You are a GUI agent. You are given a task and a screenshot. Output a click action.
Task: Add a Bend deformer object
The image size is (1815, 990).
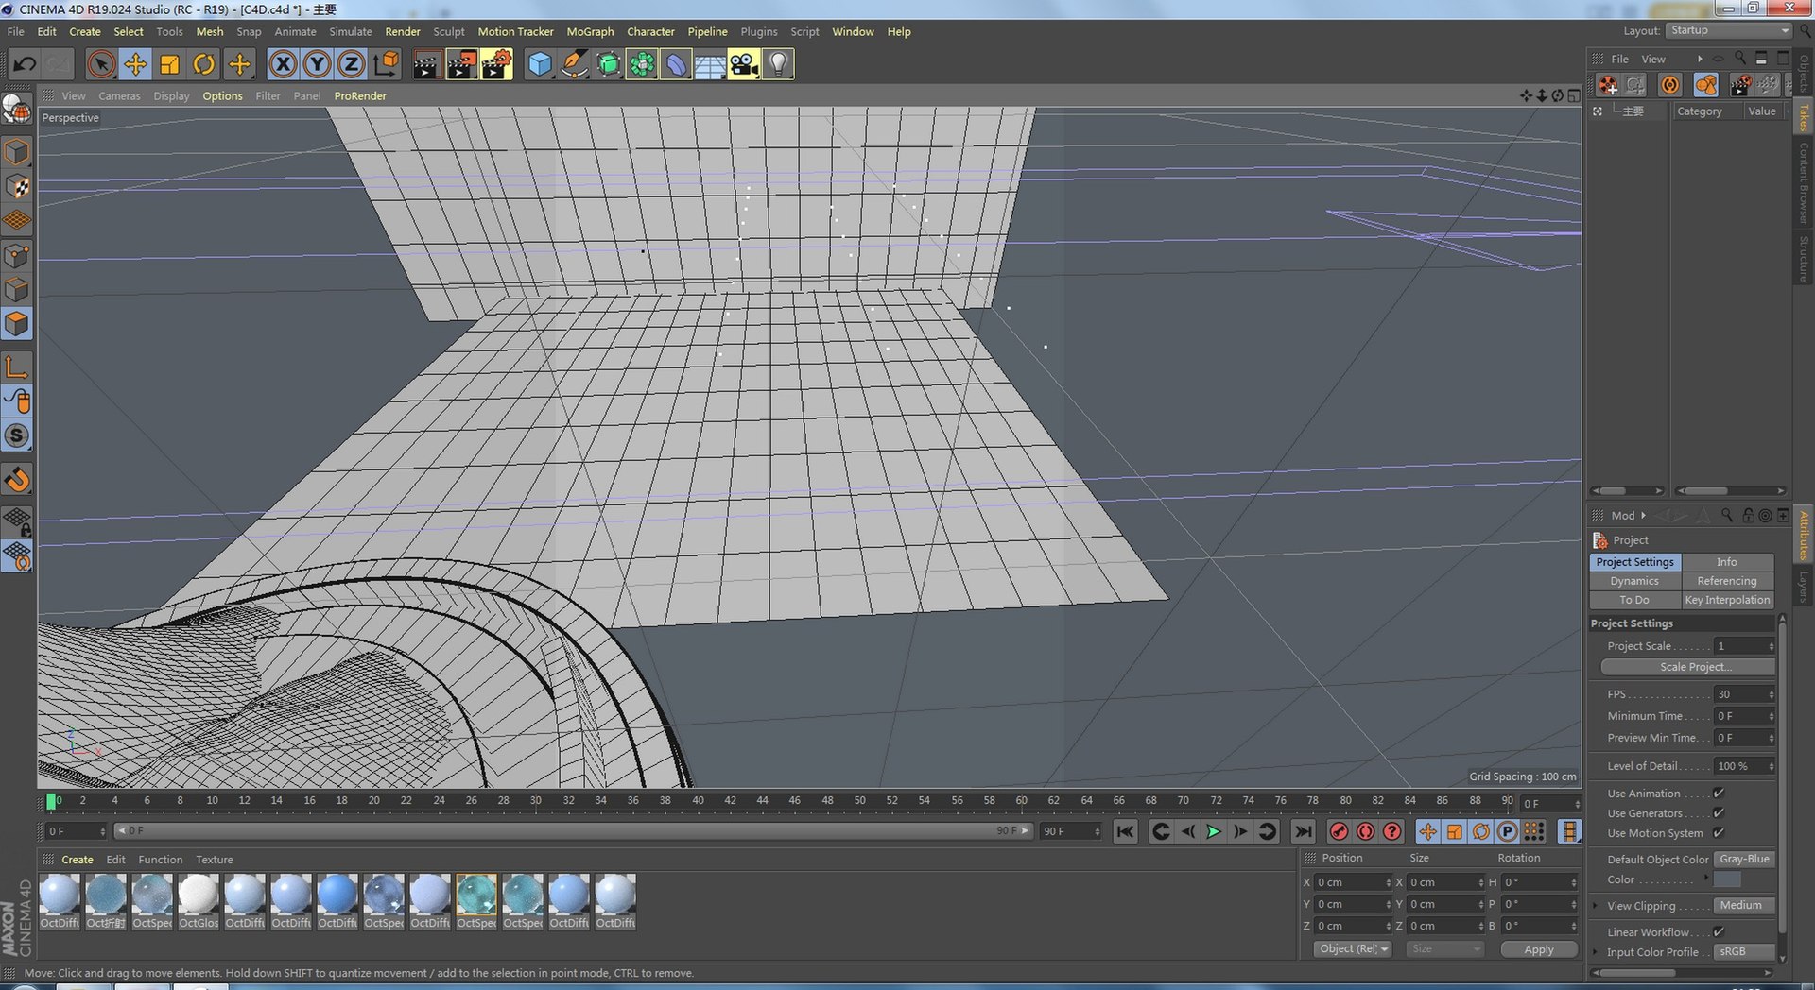(x=676, y=64)
